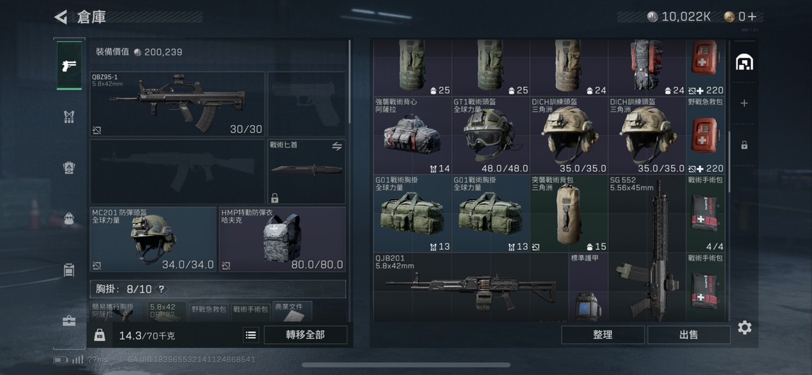Click the locked storage slot padlock icon
The height and width of the screenshot is (375, 812).
click(744, 145)
